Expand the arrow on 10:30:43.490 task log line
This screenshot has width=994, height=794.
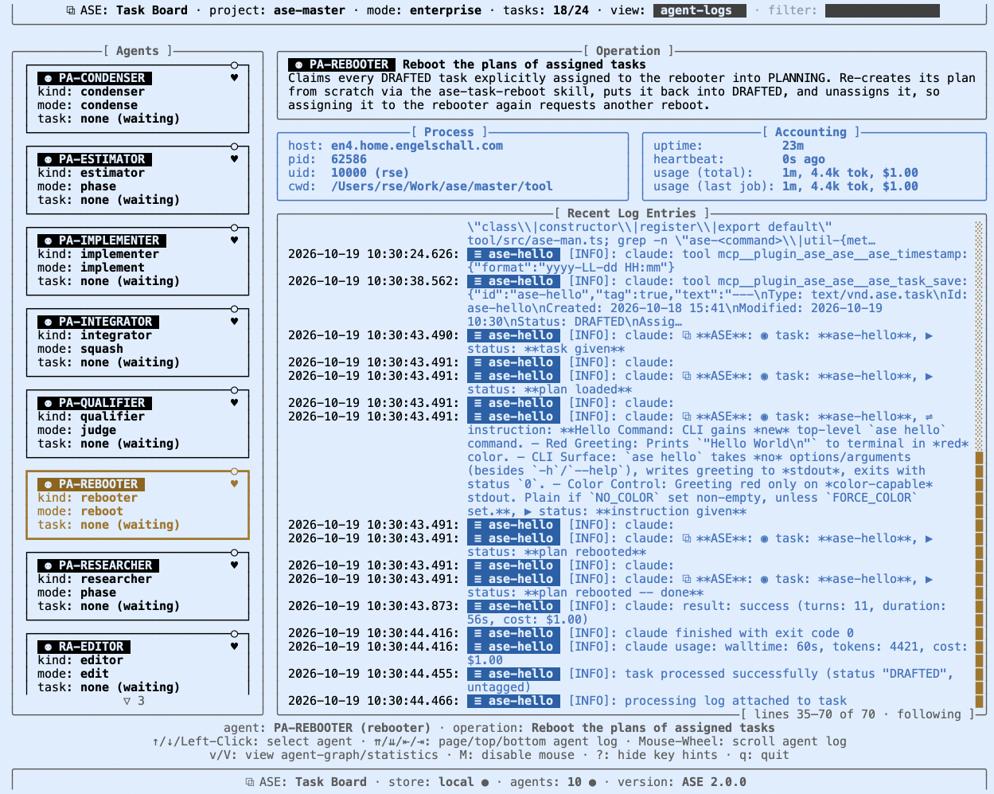click(x=929, y=335)
